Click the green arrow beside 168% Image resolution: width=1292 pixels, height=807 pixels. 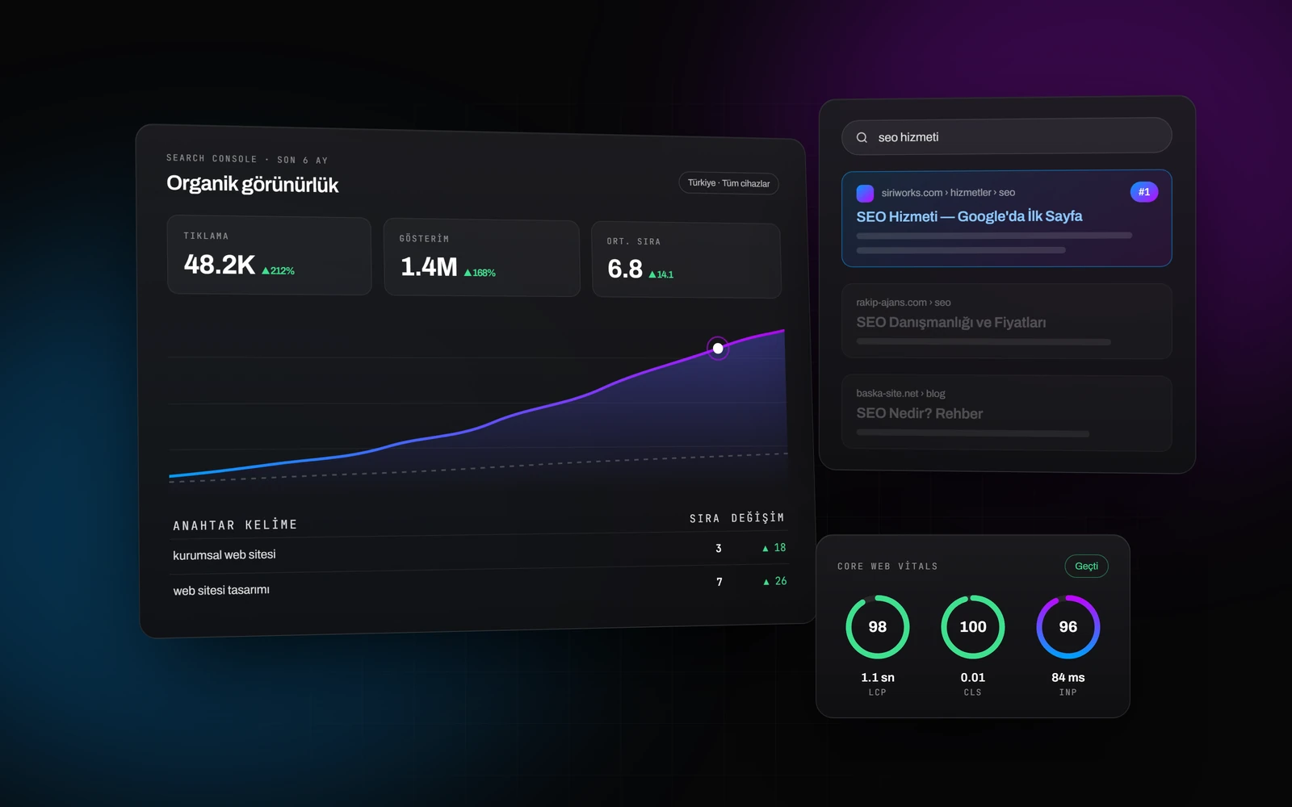(468, 274)
